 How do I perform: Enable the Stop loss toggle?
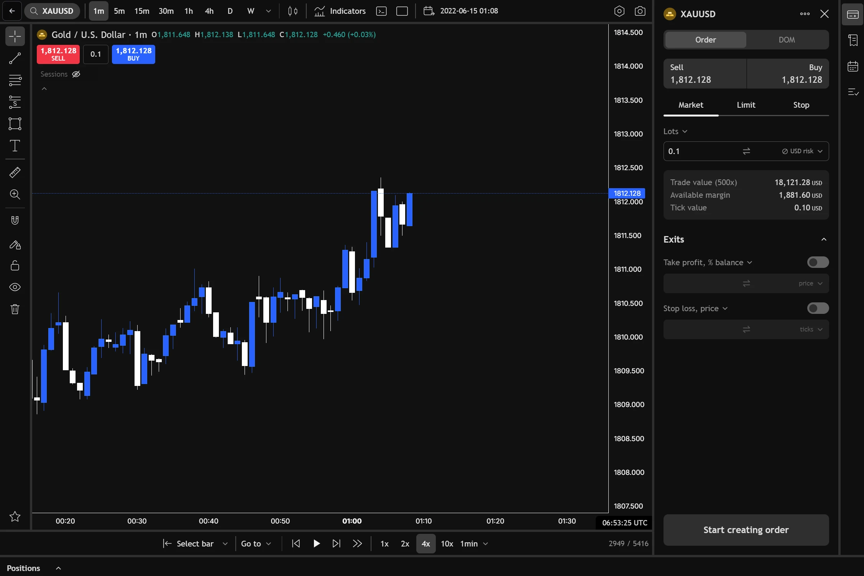(x=818, y=308)
